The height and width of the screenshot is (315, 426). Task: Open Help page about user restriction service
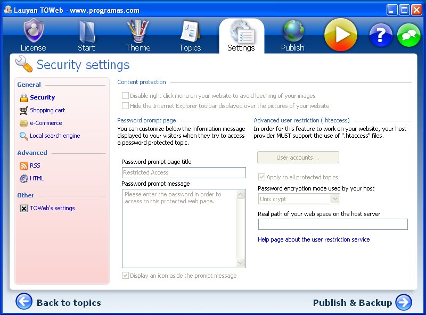pos(314,239)
